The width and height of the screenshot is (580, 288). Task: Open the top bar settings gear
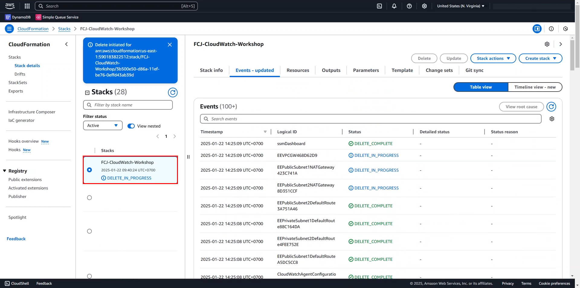424,6
